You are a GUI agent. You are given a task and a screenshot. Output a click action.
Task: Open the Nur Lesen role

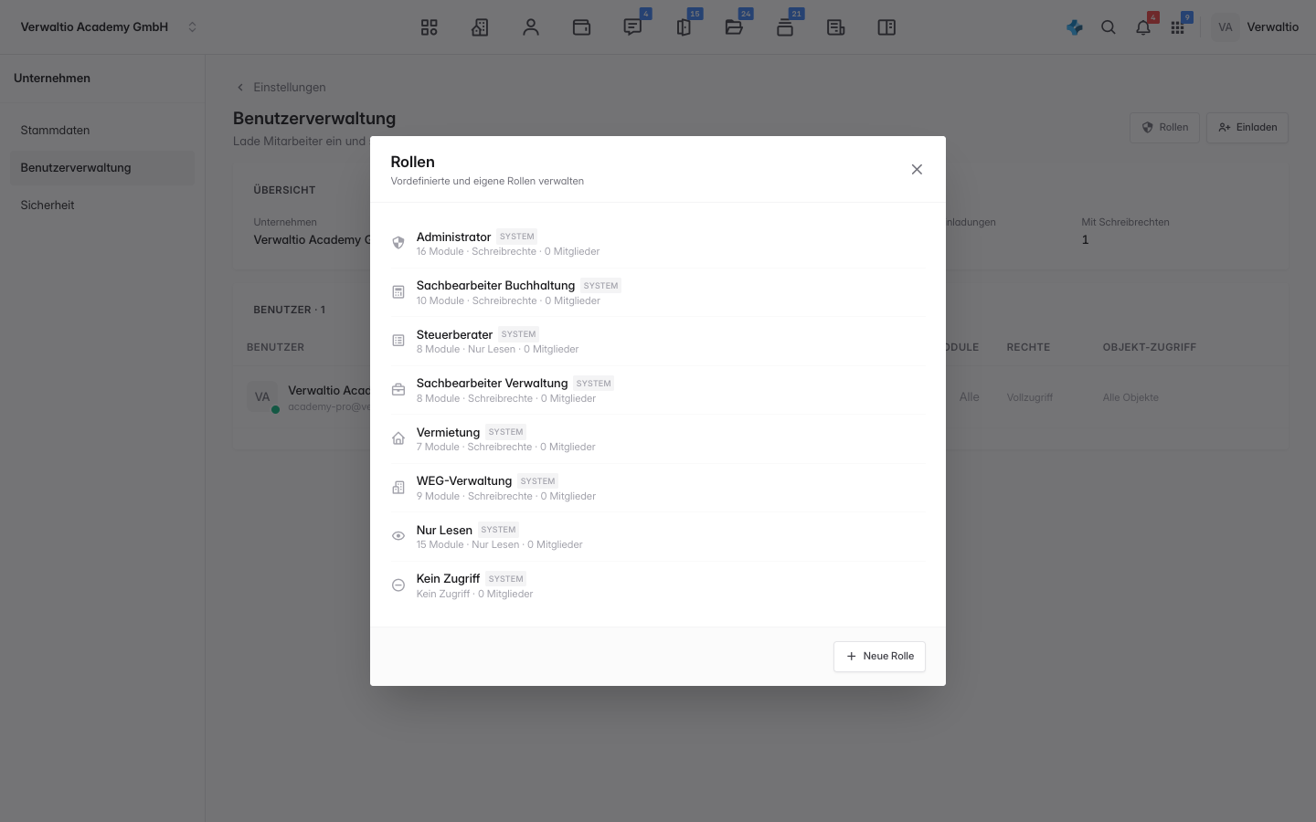pyautogui.click(x=657, y=536)
